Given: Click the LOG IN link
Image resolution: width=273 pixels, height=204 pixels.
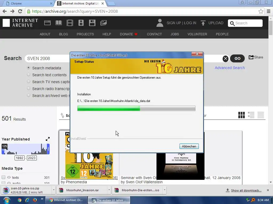Looking at the screenshot, I should click(190, 23).
